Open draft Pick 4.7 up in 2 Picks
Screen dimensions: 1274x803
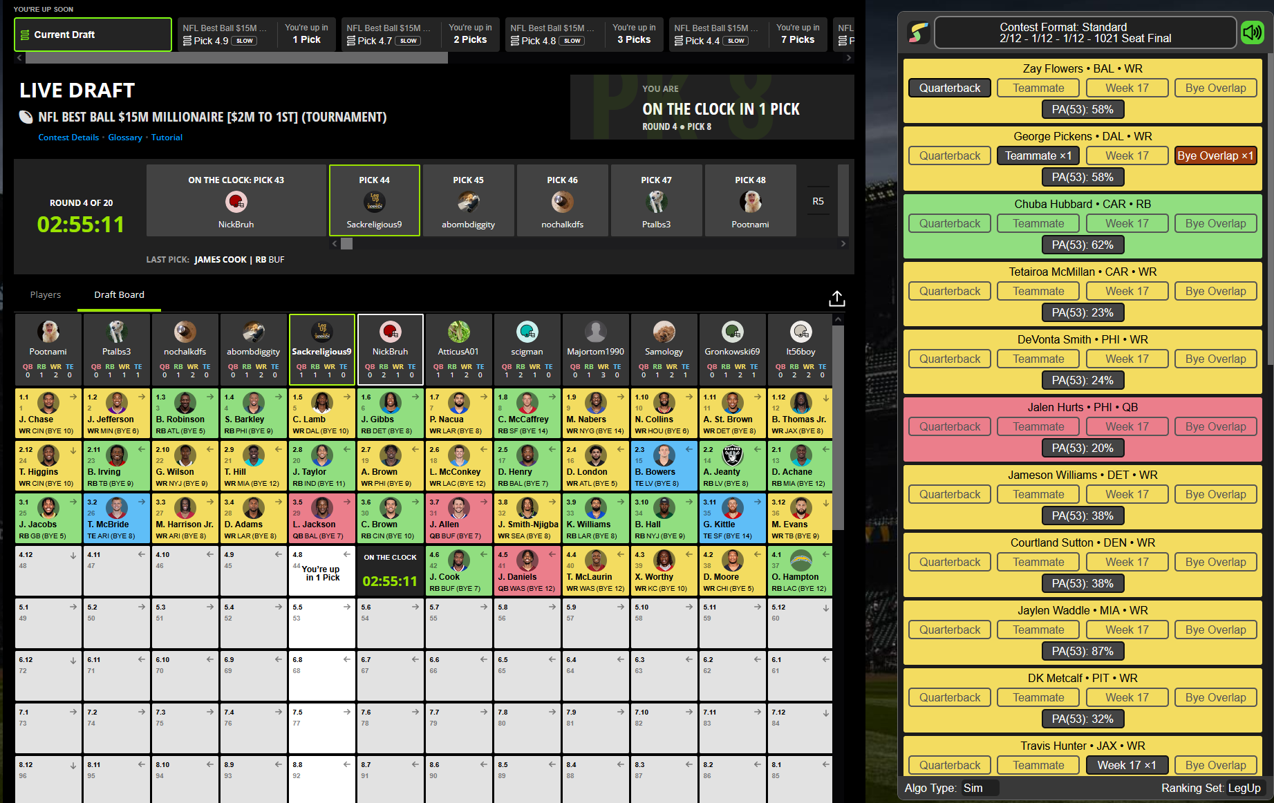[420, 35]
